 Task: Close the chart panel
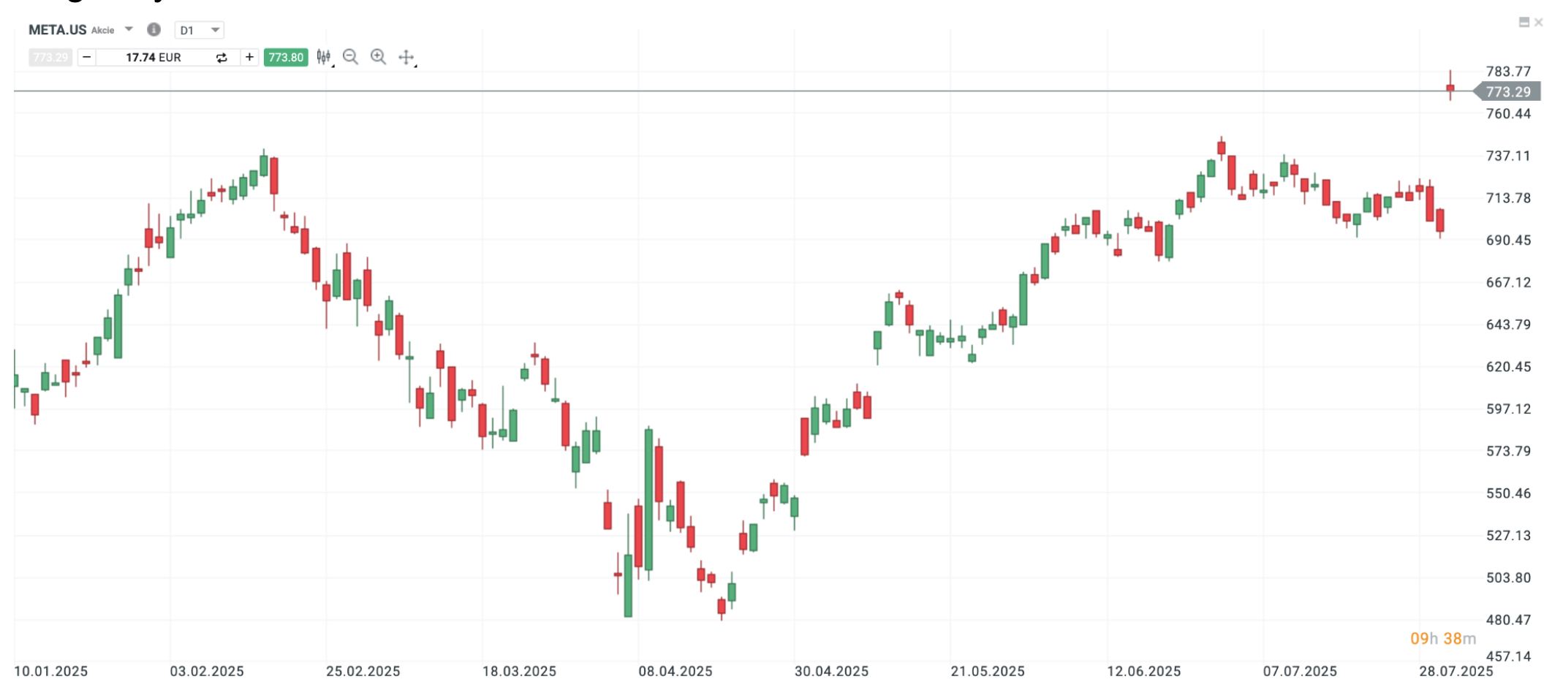(x=1538, y=23)
